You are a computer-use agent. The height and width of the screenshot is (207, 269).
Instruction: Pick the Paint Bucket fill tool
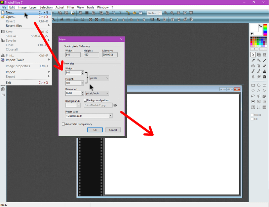click(x=253, y=66)
